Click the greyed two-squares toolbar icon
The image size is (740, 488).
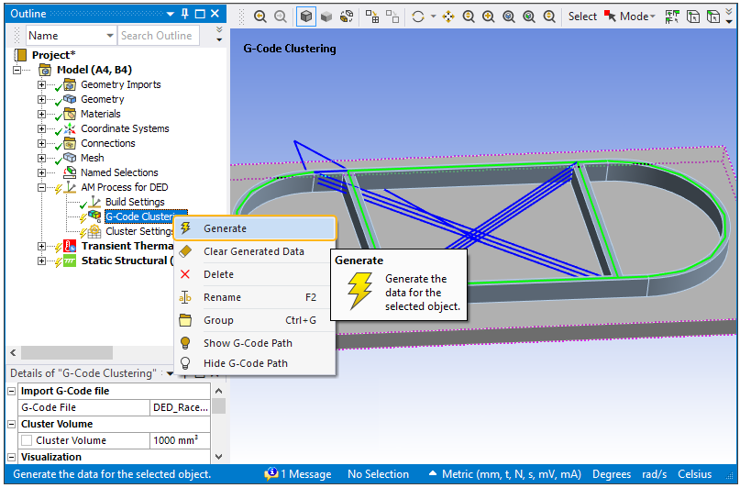[x=392, y=17]
